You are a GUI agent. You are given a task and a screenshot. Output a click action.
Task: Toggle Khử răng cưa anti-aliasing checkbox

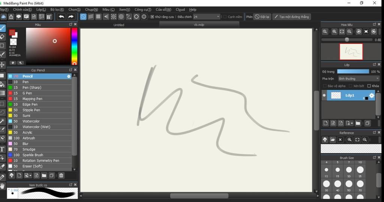pyautogui.click(x=152, y=17)
